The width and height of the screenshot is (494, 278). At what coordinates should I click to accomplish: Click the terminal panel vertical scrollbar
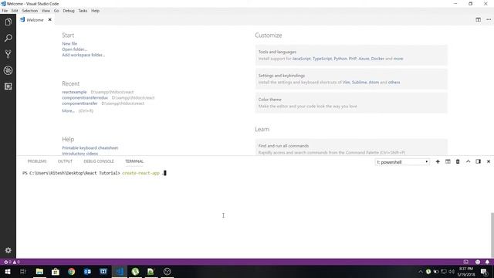pyautogui.click(x=492, y=235)
